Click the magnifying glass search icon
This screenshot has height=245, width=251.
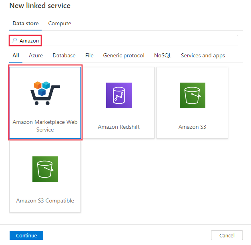[14, 40]
